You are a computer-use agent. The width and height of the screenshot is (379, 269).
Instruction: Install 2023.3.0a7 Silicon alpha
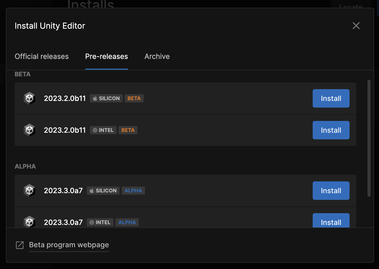click(331, 191)
